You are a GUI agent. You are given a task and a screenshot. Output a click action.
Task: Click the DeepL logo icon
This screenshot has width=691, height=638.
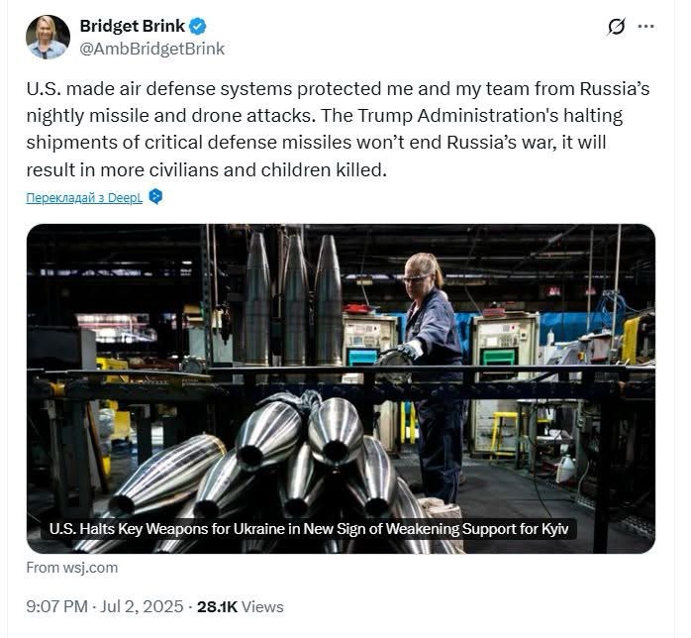coord(155,197)
